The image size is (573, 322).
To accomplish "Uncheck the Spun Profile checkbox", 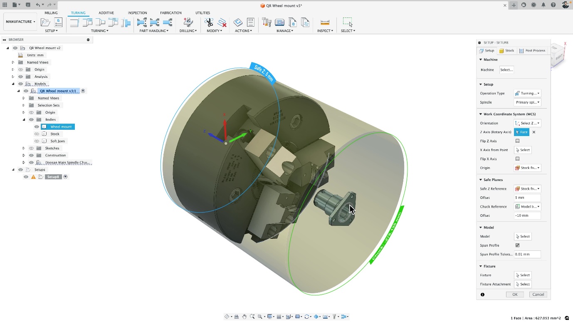I will [x=517, y=245].
